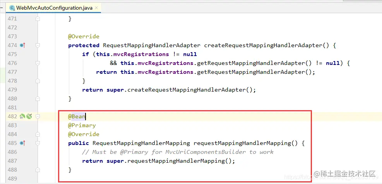The height and width of the screenshot is (184, 382).
Task: Click the @Override annotation on line 484
Action: point(84,134)
